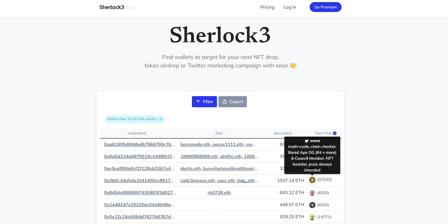448x224 pixels.
Task: Click the Export button
Action: (233, 101)
